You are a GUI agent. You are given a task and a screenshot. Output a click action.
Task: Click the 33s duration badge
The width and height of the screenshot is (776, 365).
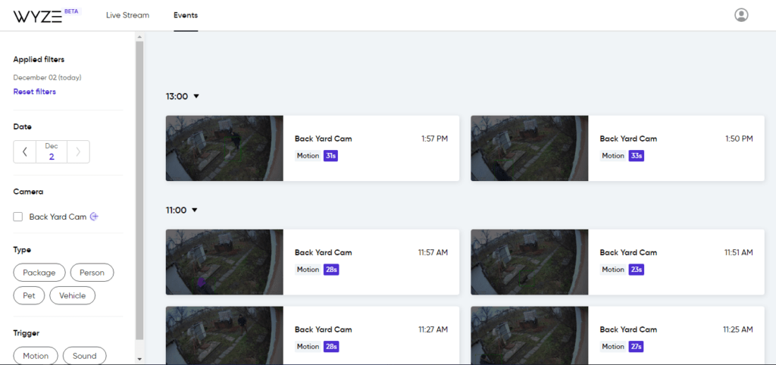636,156
